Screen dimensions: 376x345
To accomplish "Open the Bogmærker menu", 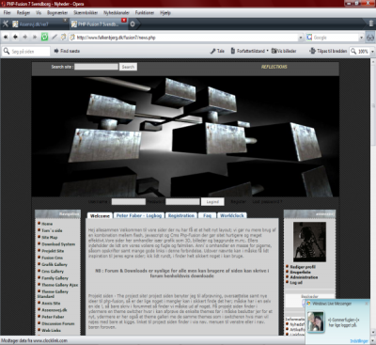I will [x=57, y=13].
